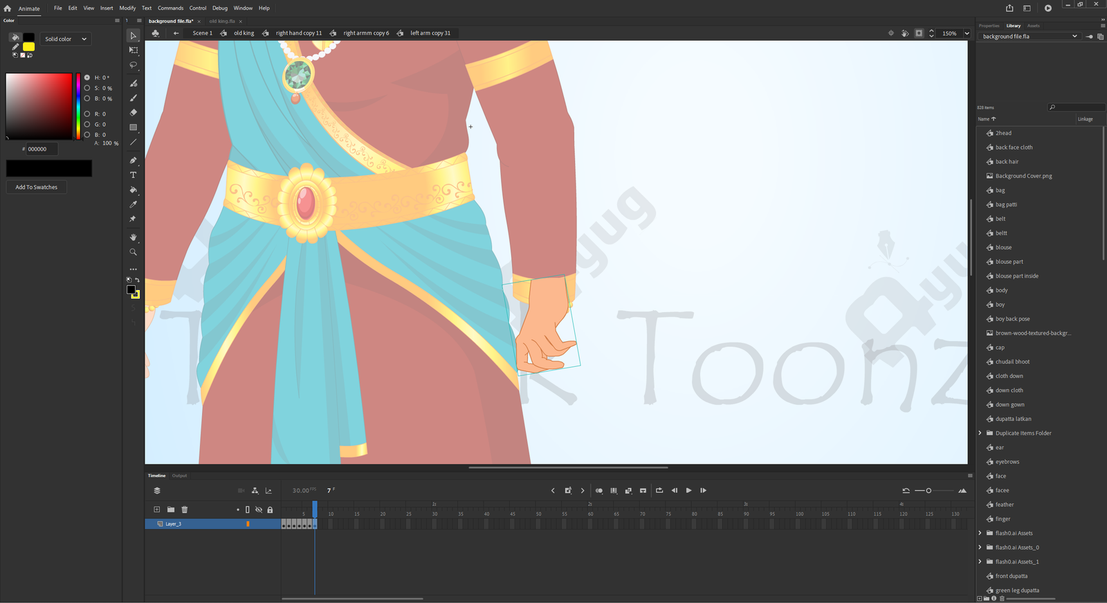The width and height of the screenshot is (1107, 603).
Task: Open the Modify menu
Action: click(x=127, y=8)
